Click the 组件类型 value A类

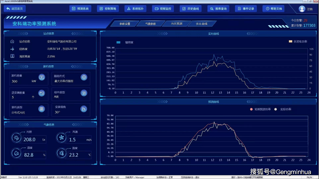[x=56, y=97]
